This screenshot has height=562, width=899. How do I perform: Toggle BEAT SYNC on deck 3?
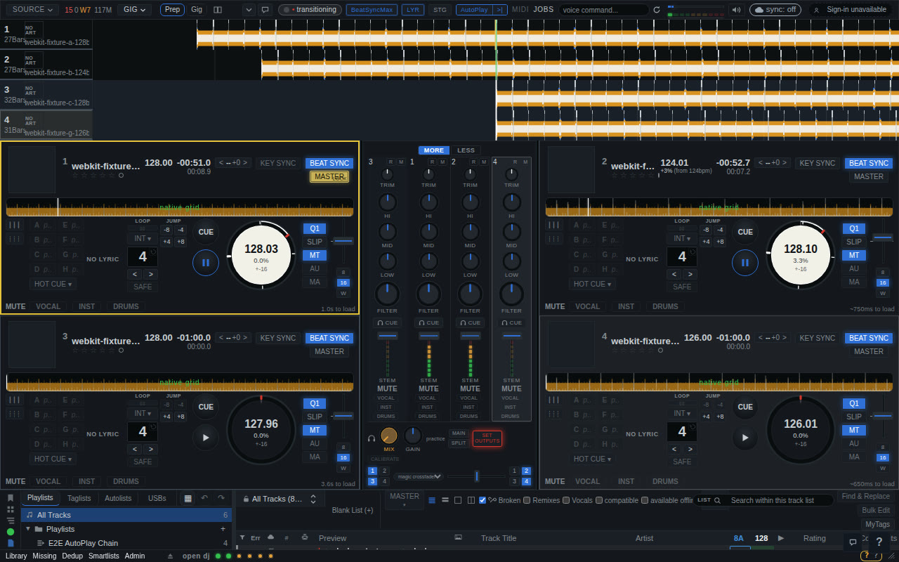[x=329, y=338]
